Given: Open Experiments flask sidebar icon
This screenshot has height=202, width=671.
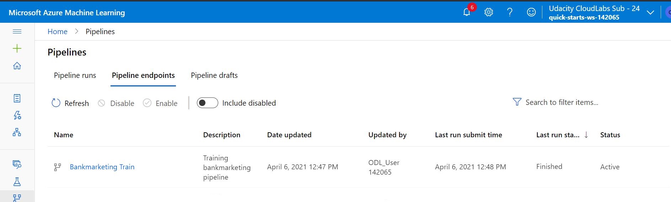Looking at the screenshot, I should [17, 182].
